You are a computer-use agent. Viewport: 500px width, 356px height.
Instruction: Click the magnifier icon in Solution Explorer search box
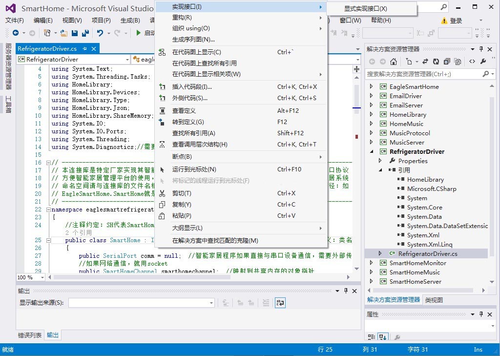[x=486, y=74]
